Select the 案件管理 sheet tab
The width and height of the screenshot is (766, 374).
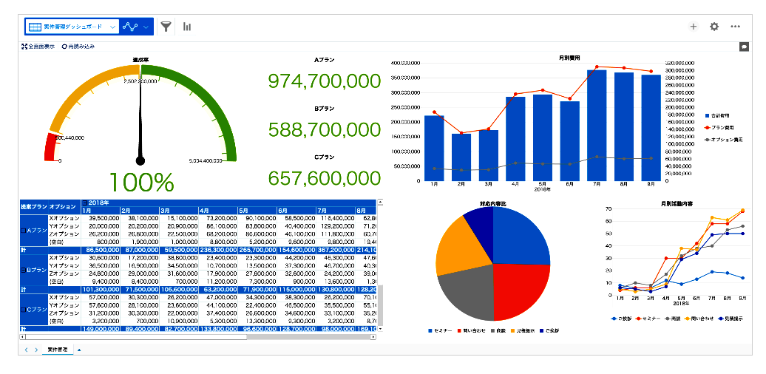58,350
